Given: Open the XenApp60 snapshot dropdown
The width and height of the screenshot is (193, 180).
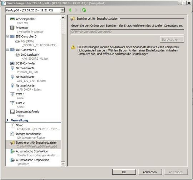Looking at the screenshot, I should coord(63,10).
